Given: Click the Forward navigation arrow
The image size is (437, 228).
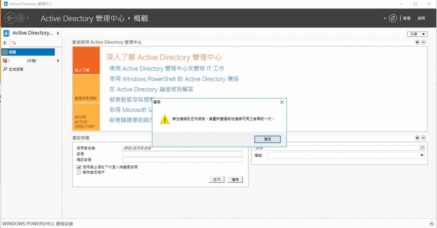Looking at the screenshot, I should pos(20,18).
